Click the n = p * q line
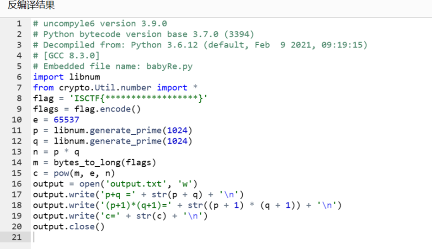432x249 pixels. (x=56, y=152)
